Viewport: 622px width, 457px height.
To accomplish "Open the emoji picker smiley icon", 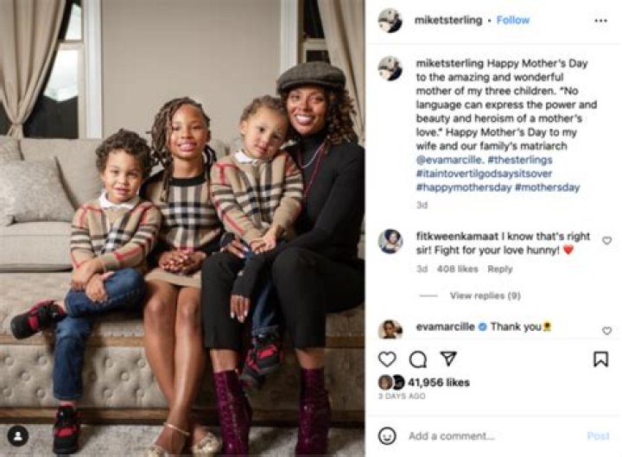I will 387,435.
